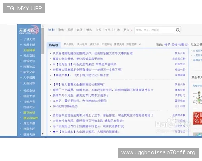The height and width of the screenshot is (161, 202).
Task: Open the 更多 dropdown in top navigation
Action: point(128,30)
